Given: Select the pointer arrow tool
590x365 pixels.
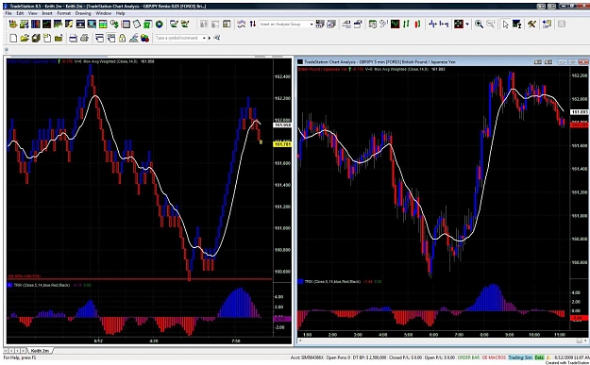Looking at the screenshot, I should tap(505, 25).
